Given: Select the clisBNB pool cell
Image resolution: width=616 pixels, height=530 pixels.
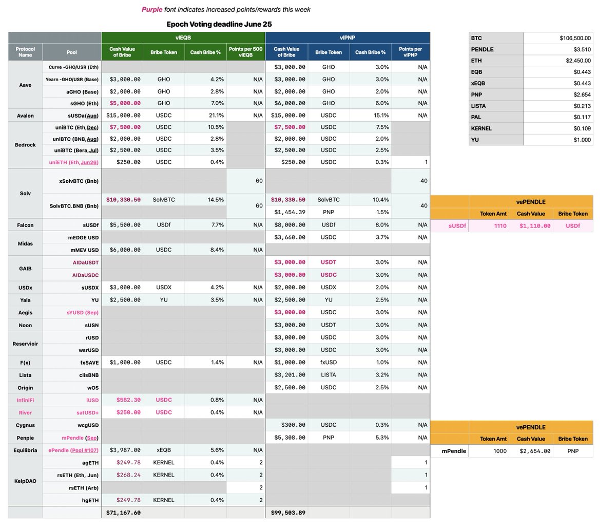Looking at the screenshot, I should click(x=72, y=375).
